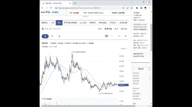Open a new browser tab
The width and height of the screenshot is (192, 107).
click(75, 3)
